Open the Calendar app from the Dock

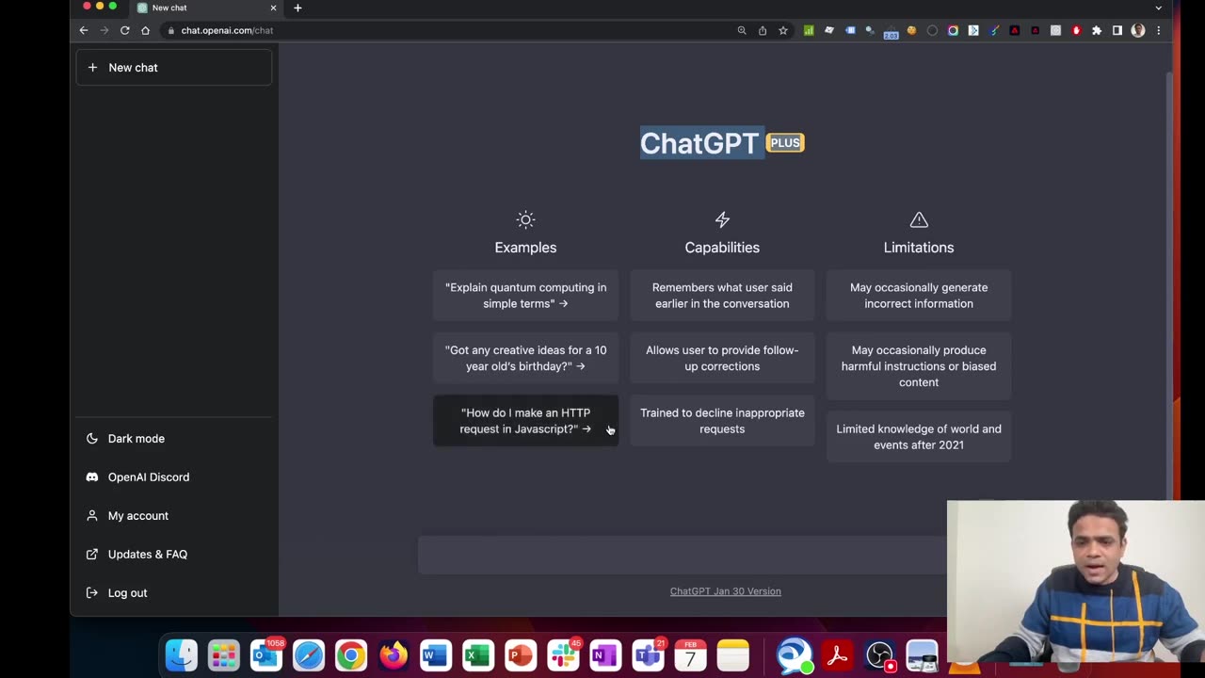(x=690, y=655)
